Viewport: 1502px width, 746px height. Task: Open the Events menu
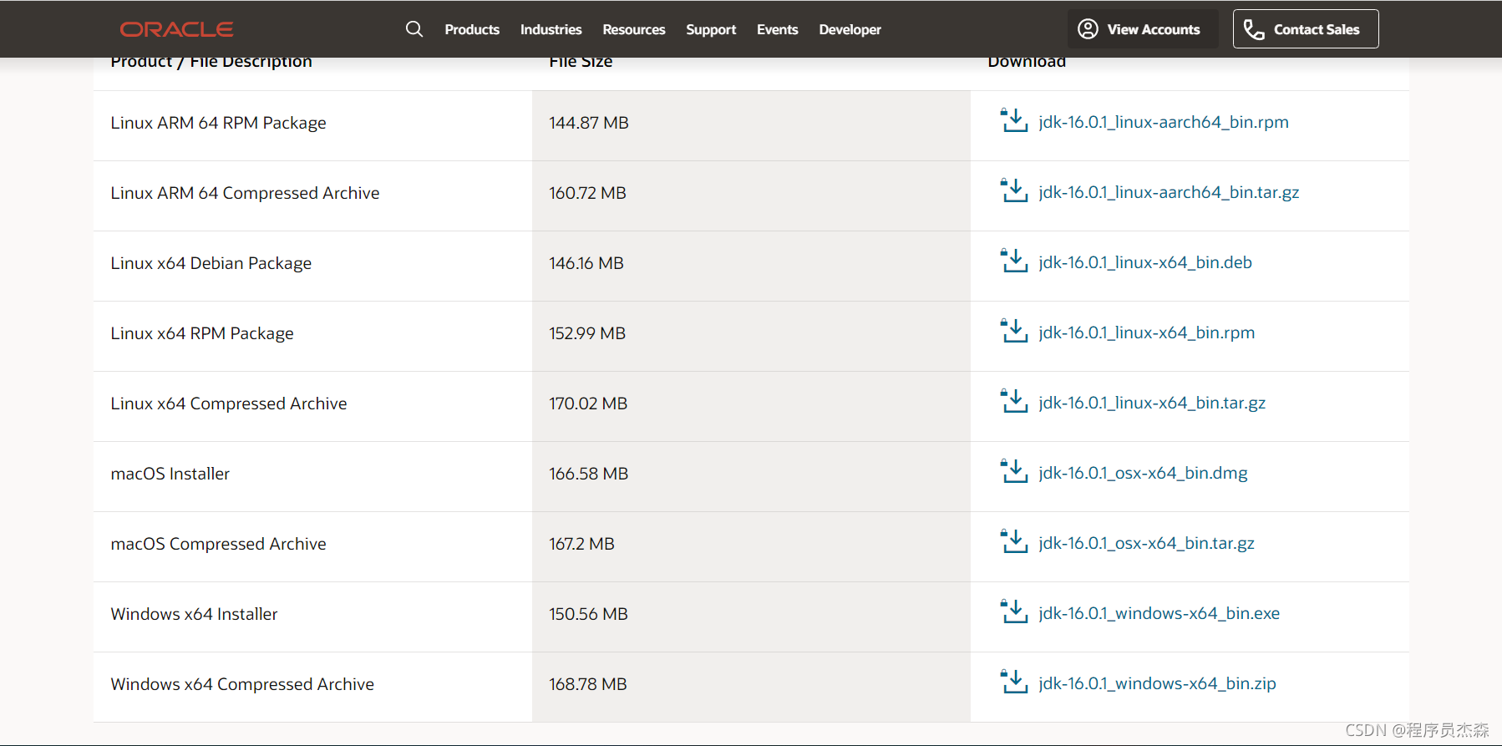[778, 29]
